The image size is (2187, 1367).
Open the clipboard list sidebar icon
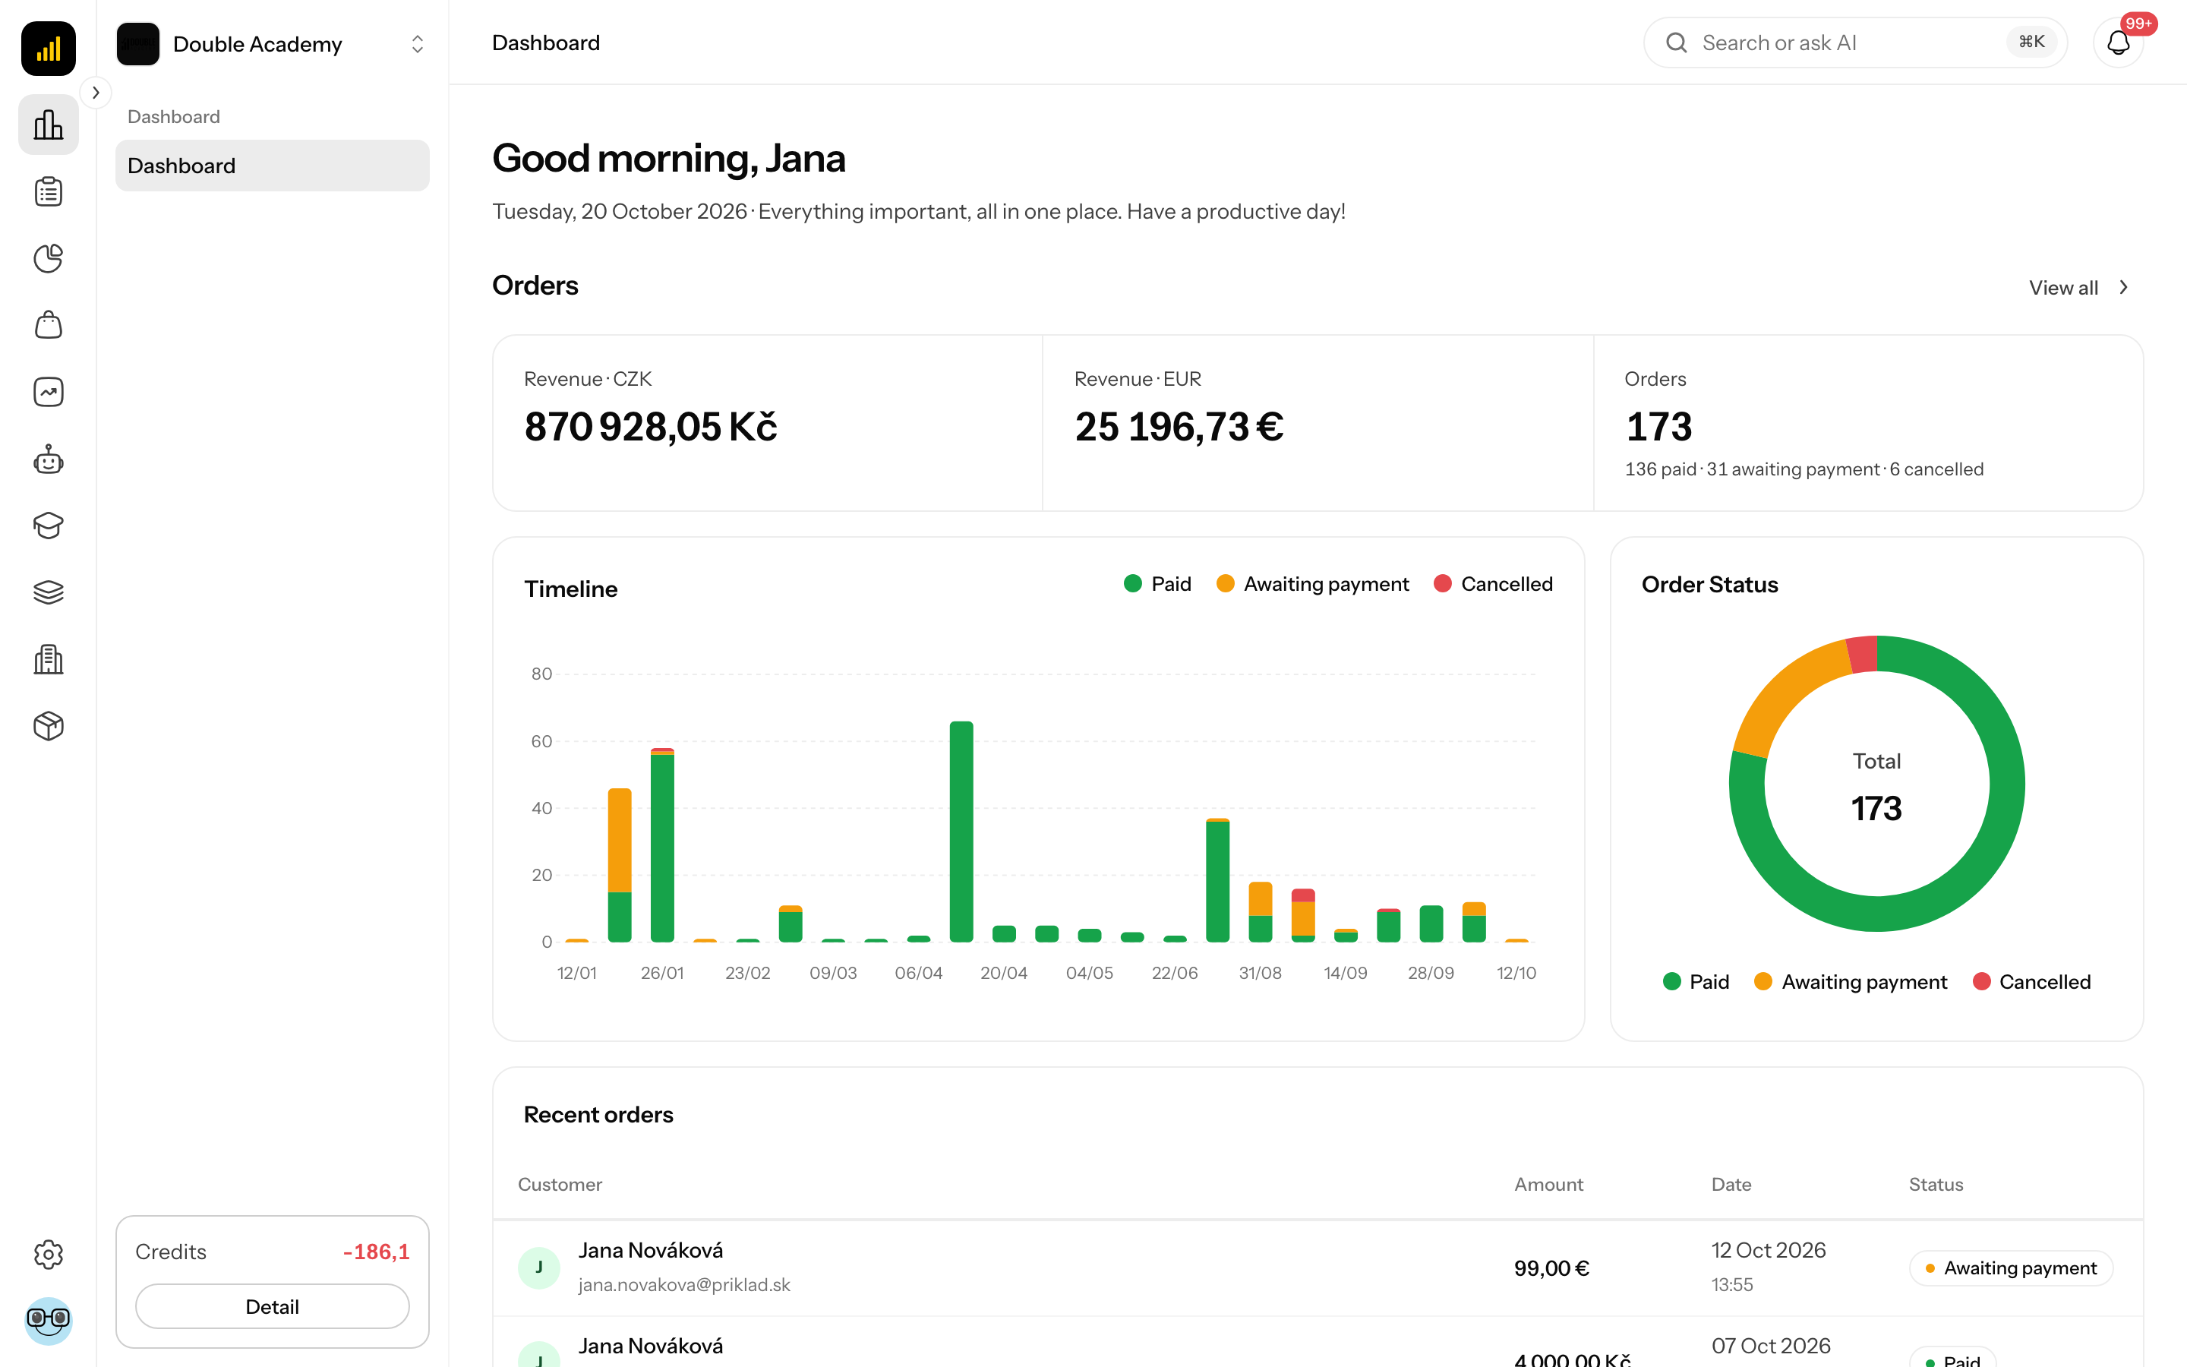(x=48, y=191)
